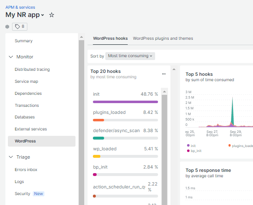
Task: Click the yellow wp_loaded progress bar
Action: coord(97,156)
